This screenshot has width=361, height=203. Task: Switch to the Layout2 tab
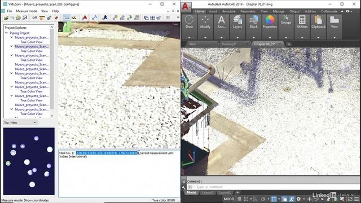click(x=224, y=192)
